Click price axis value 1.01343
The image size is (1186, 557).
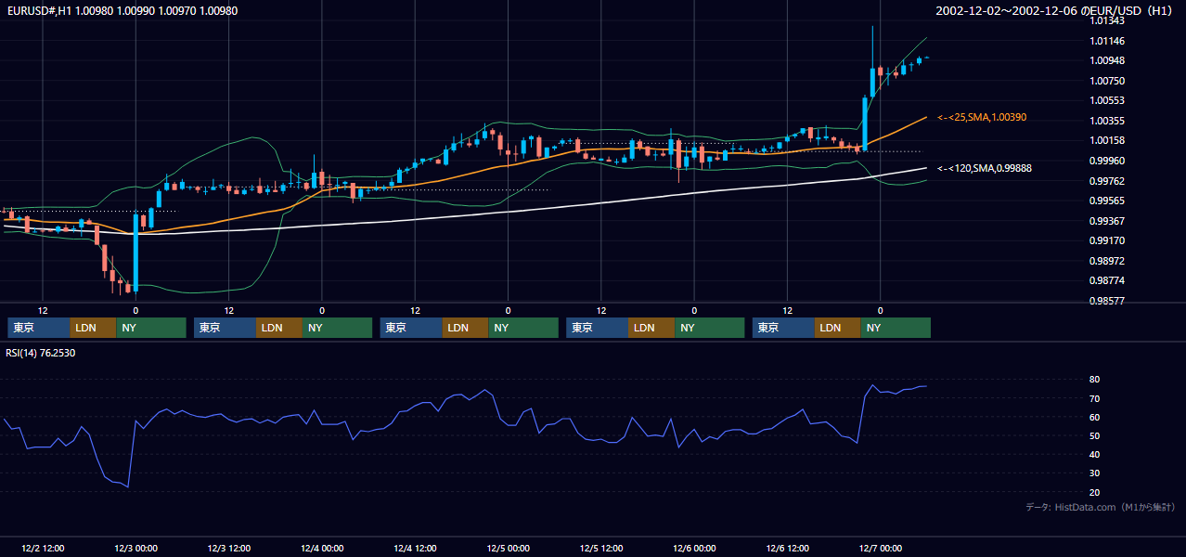[x=1106, y=21]
